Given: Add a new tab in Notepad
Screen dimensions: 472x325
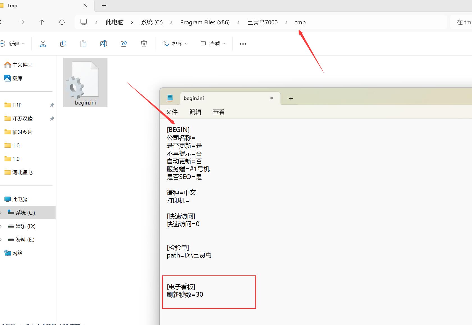Looking at the screenshot, I should (291, 98).
